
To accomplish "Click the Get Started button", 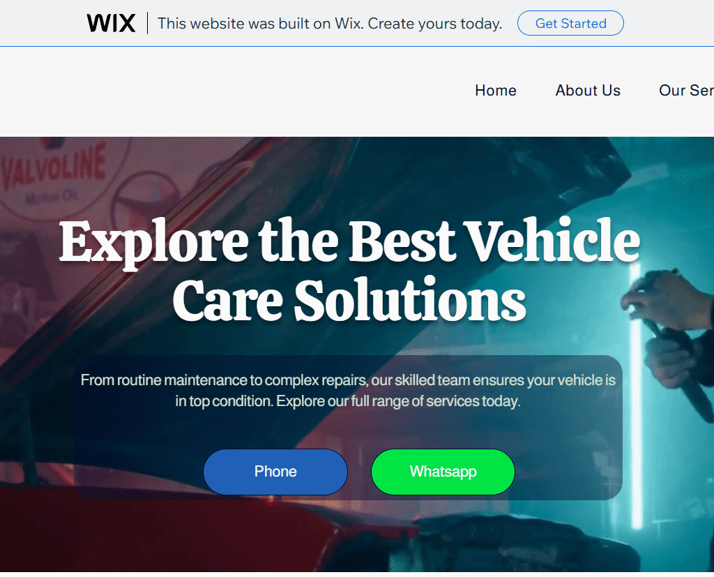I will click(x=570, y=23).
